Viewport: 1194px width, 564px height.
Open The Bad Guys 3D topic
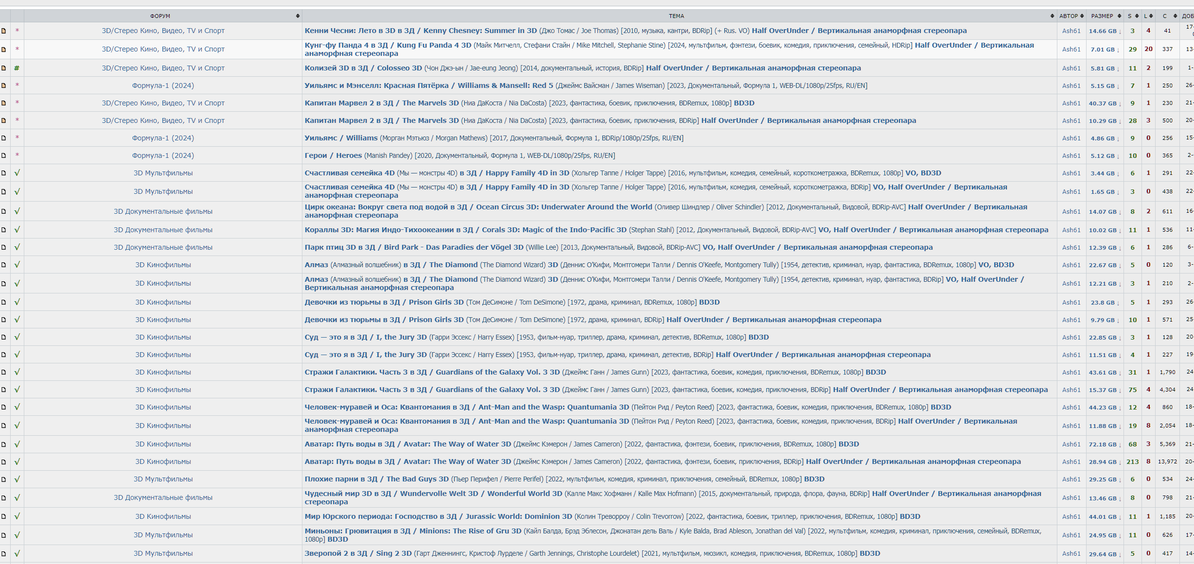[564, 479]
